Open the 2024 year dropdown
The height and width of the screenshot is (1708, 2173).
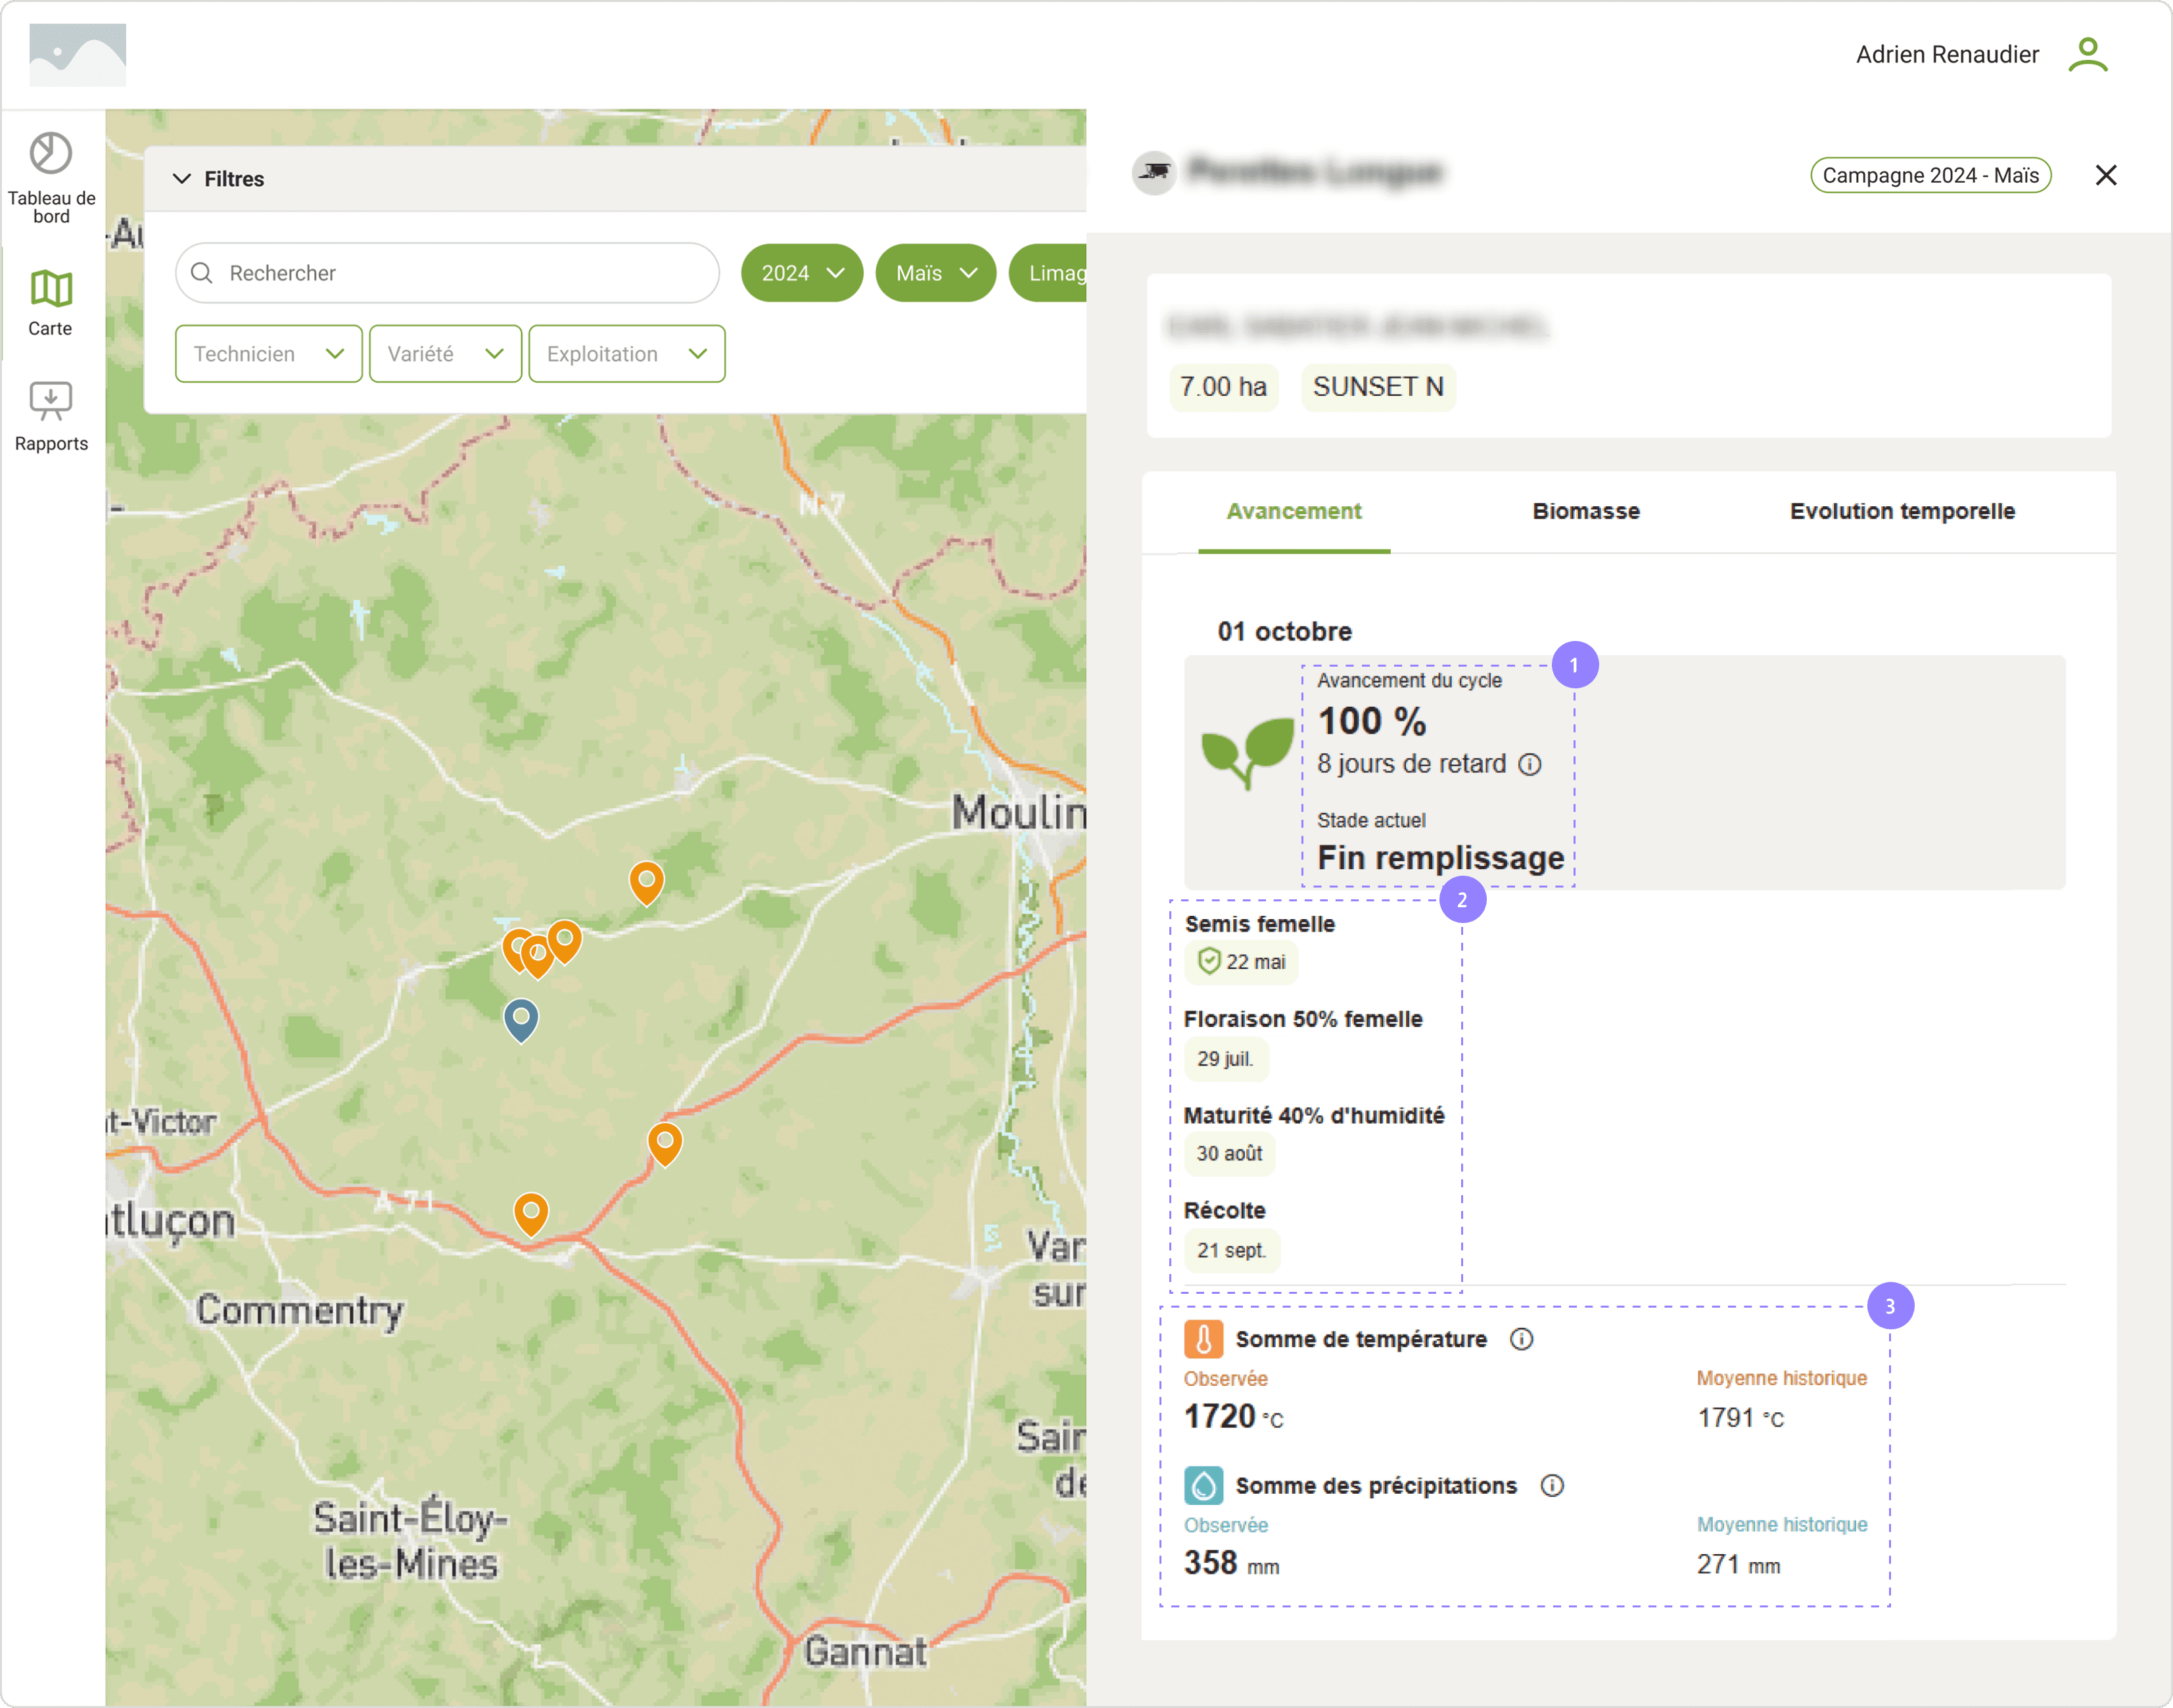(x=802, y=273)
